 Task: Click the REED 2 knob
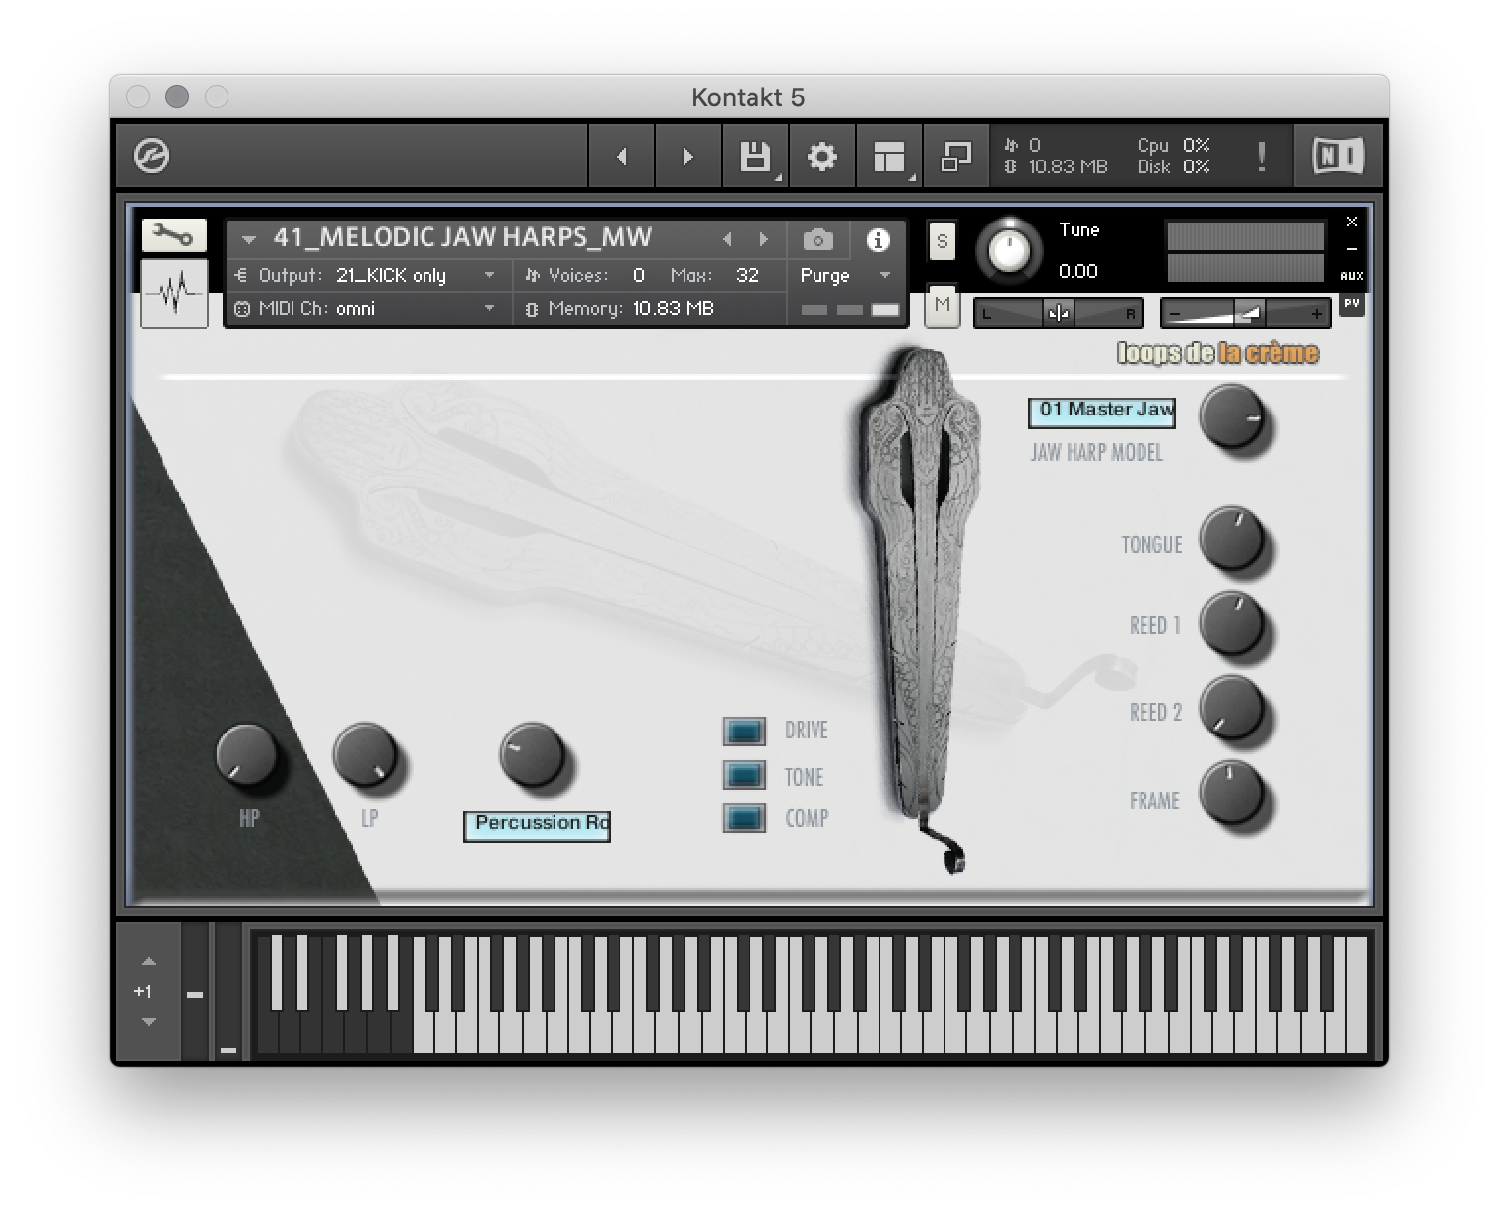(x=1231, y=708)
